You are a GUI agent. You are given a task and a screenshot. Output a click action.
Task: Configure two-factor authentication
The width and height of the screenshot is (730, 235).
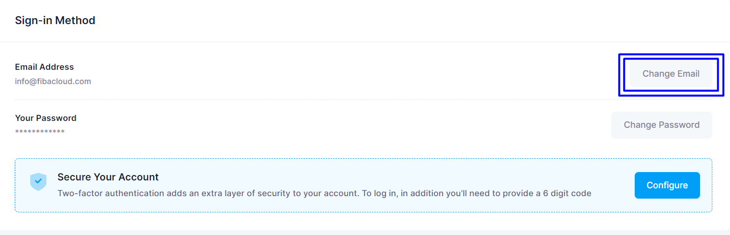pos(667,185)
